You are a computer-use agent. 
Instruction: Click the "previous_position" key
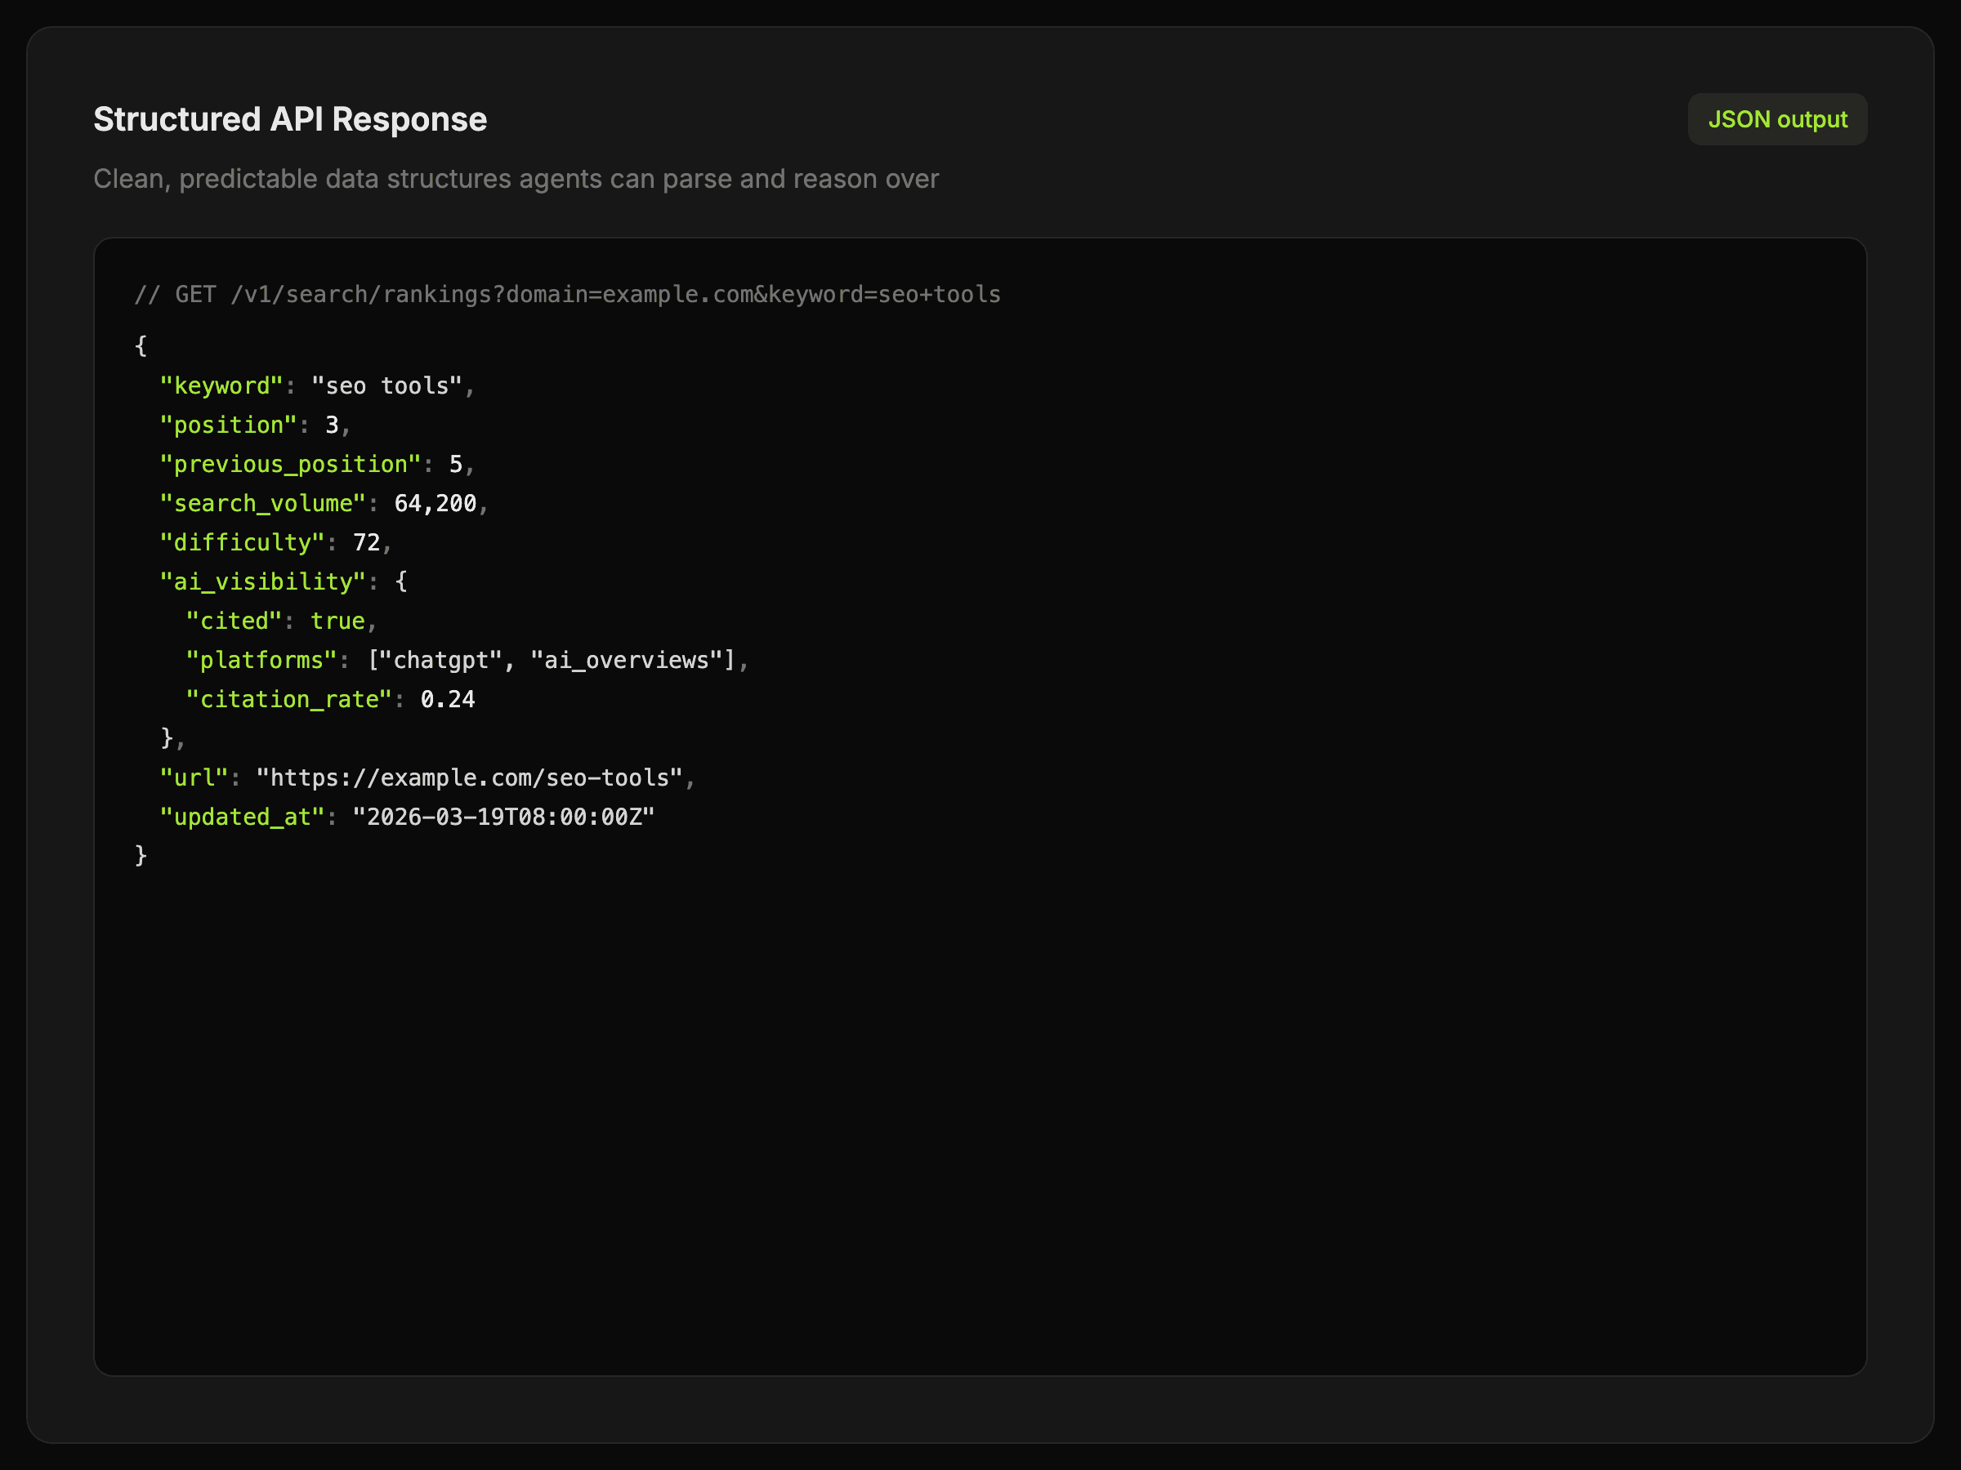tap(290, 465)
